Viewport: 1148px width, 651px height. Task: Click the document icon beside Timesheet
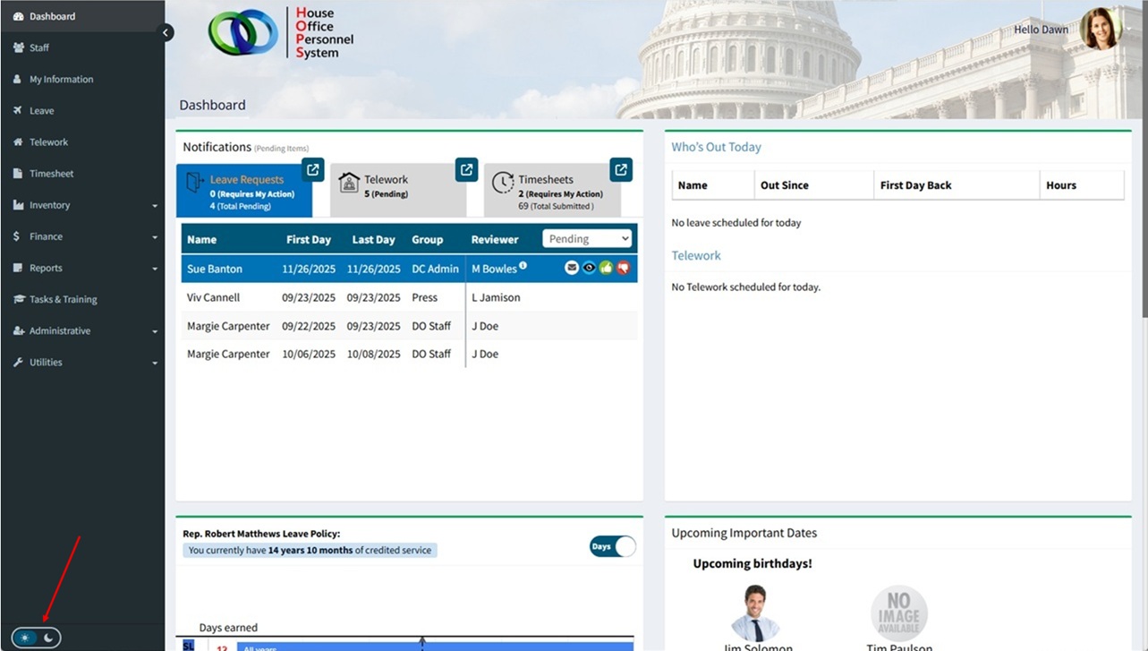coord(18,174)
